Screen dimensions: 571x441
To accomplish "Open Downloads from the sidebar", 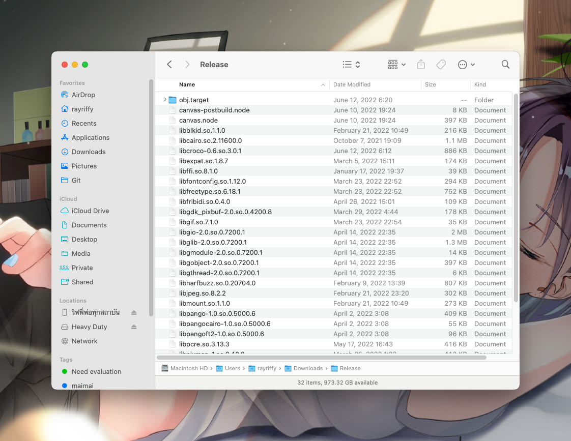I will [89, 152].
